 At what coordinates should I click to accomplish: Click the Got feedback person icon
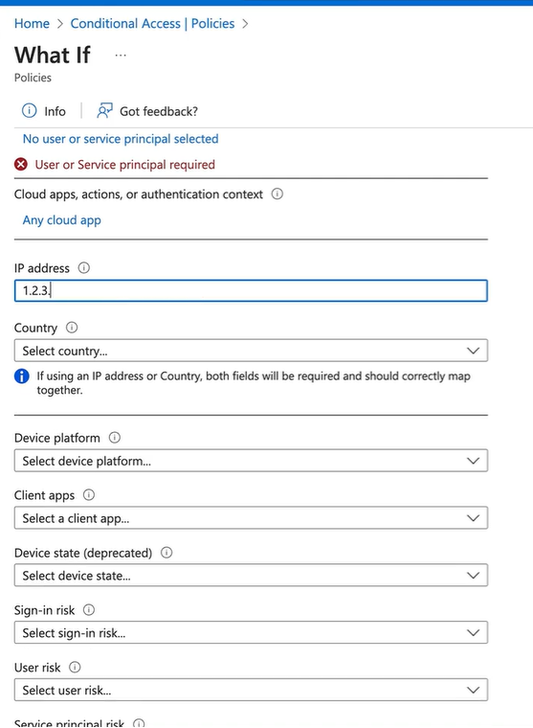point(105,111)
